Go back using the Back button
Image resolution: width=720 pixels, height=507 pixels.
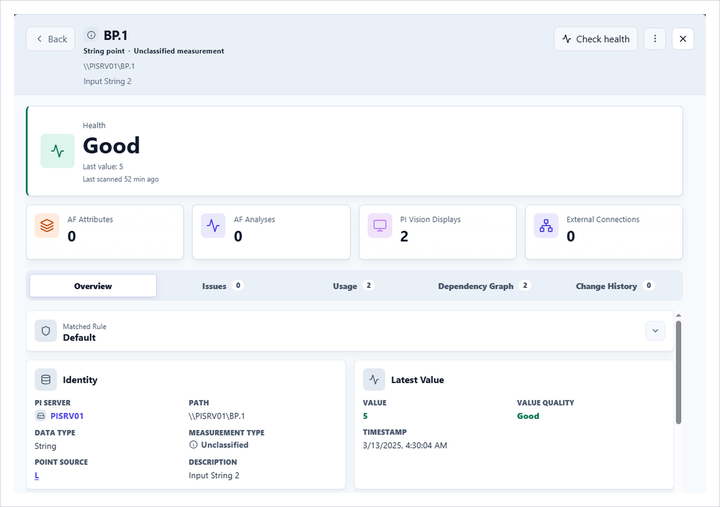click(51, 39)
